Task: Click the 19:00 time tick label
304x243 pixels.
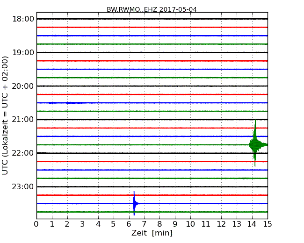Action: (x=23, y=52)
